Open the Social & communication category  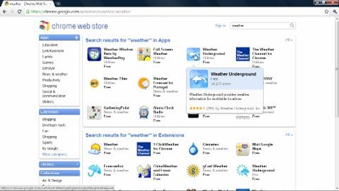tap(54, 93)
